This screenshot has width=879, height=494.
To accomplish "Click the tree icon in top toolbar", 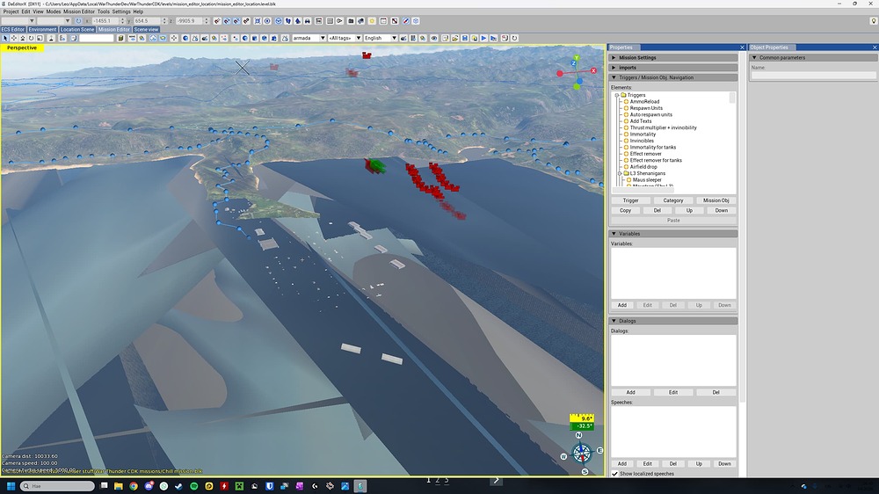I will (x=298, y=21).
